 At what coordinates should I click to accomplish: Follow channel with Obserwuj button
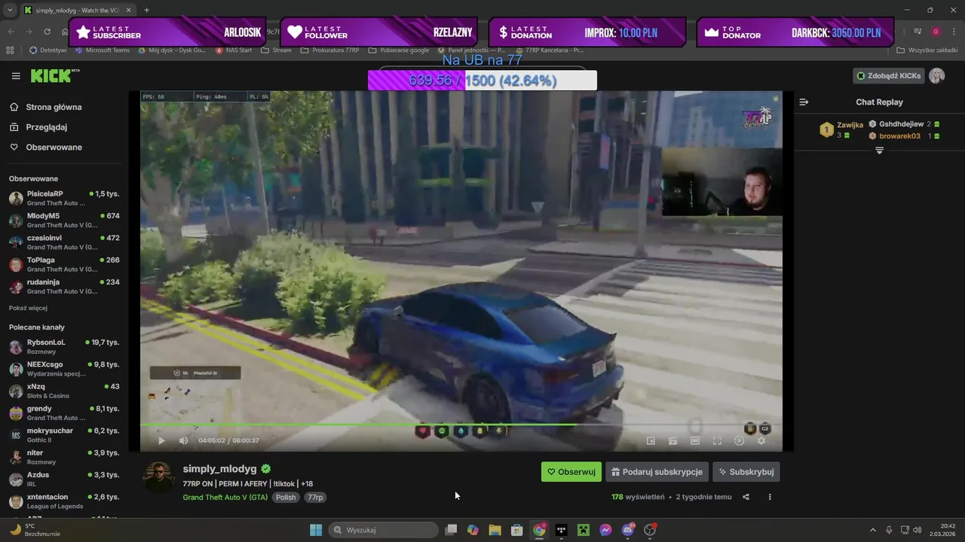click(571, 472)
